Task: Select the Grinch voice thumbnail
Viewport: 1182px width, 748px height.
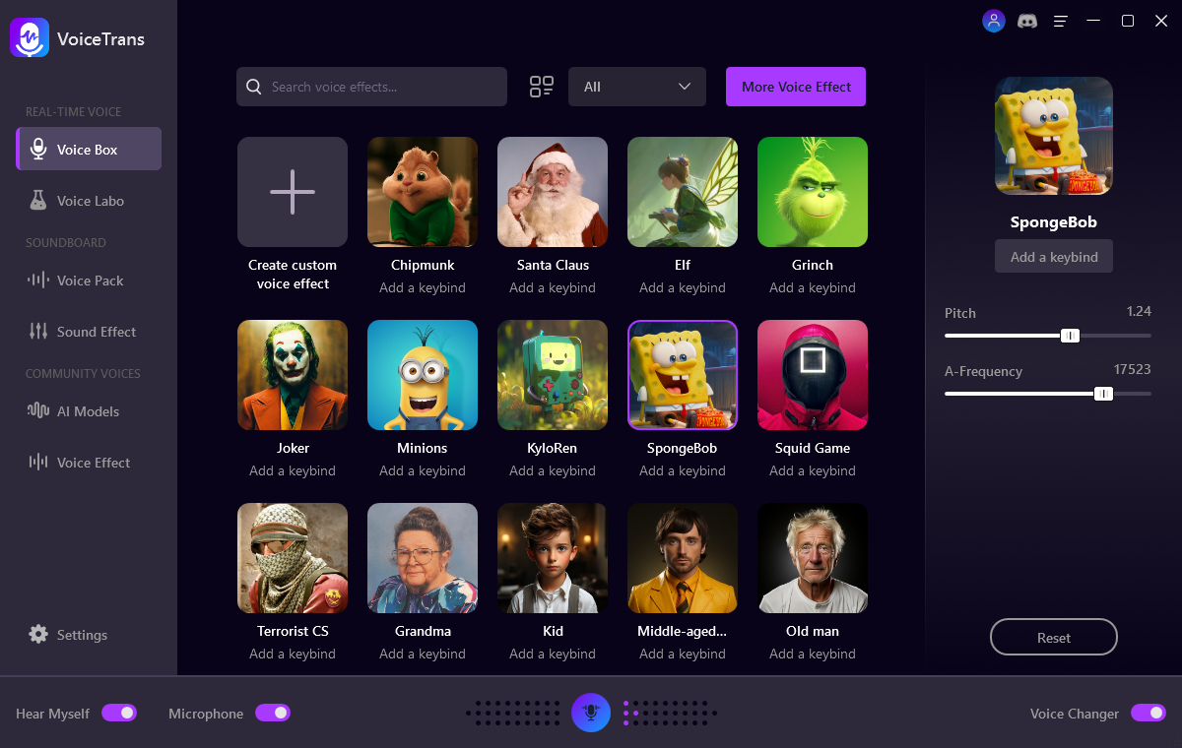Action: [x=812, y=192]
